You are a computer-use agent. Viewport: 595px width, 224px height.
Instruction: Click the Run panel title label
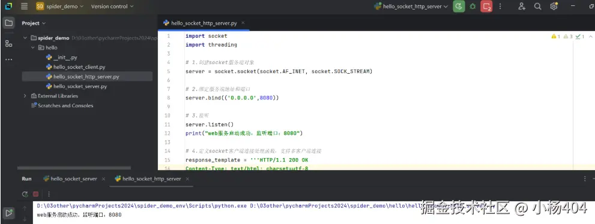point(26,178)
